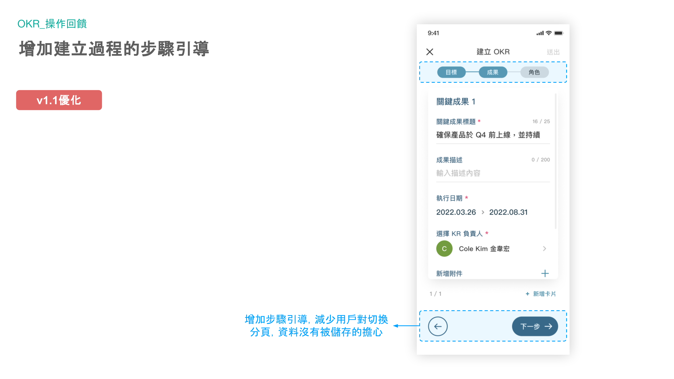Click the 0 / 200 character counter
The width and height of the screenshot is (674, 379).
coord(541,160)
